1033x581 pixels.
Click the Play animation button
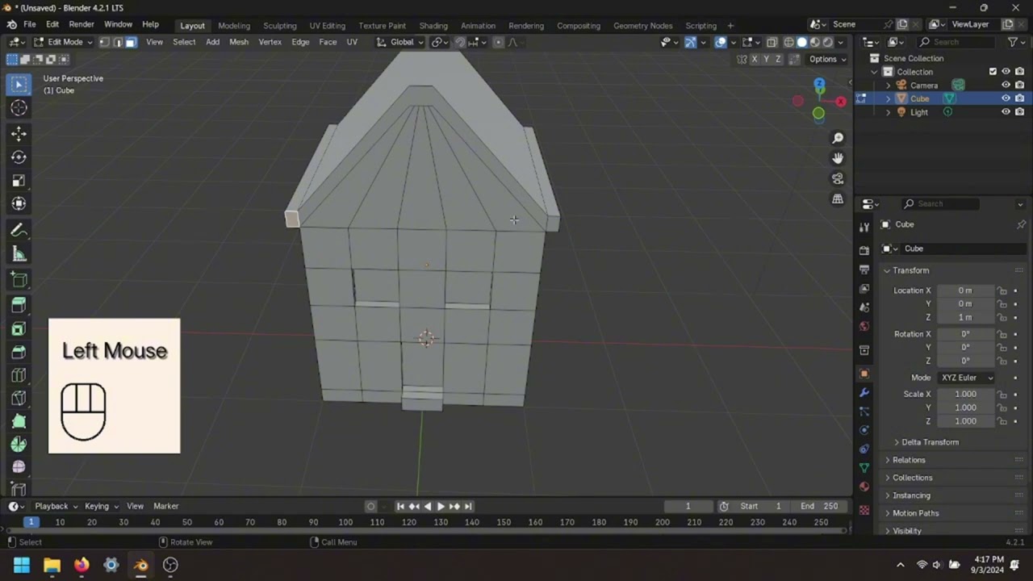tap(441, 506)
